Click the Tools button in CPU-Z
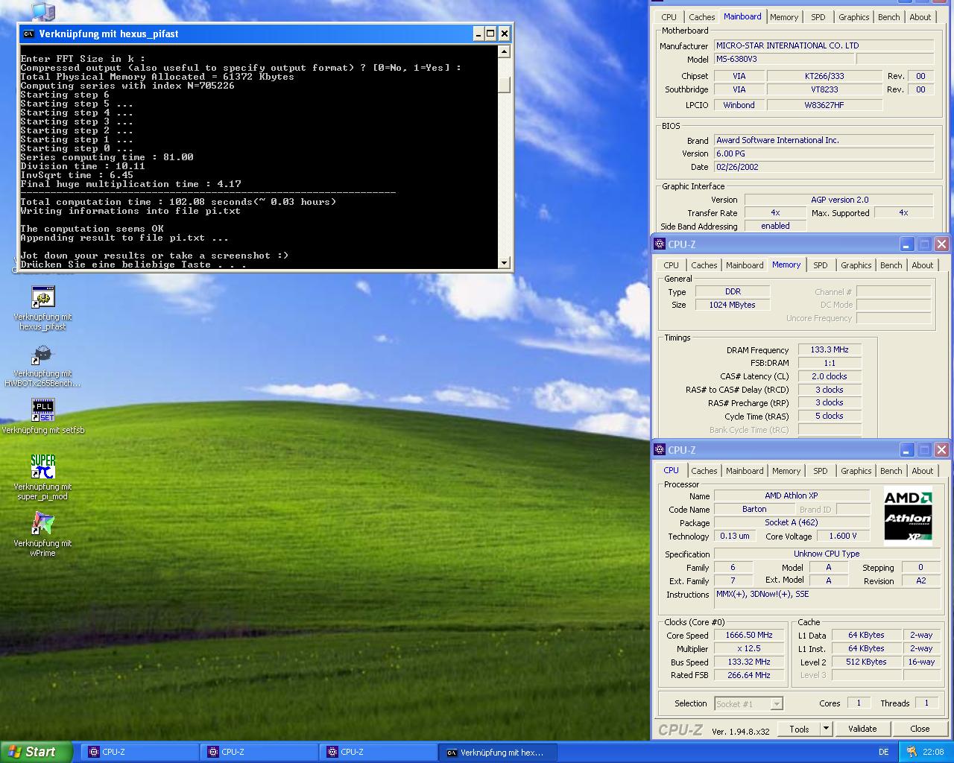 pos(799,729)
